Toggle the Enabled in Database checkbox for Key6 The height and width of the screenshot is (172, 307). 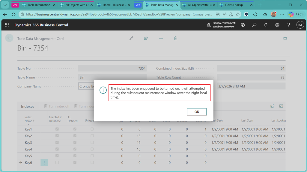57,162
